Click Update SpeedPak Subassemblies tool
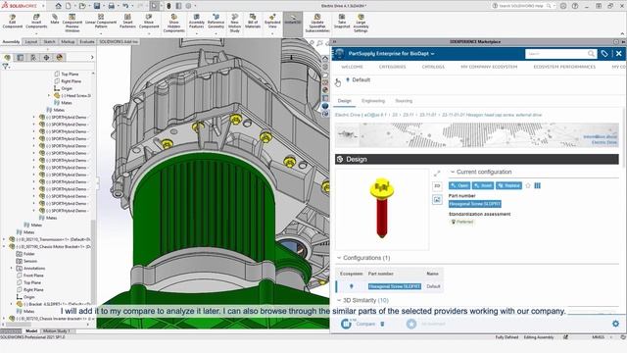 click(317, 24)
